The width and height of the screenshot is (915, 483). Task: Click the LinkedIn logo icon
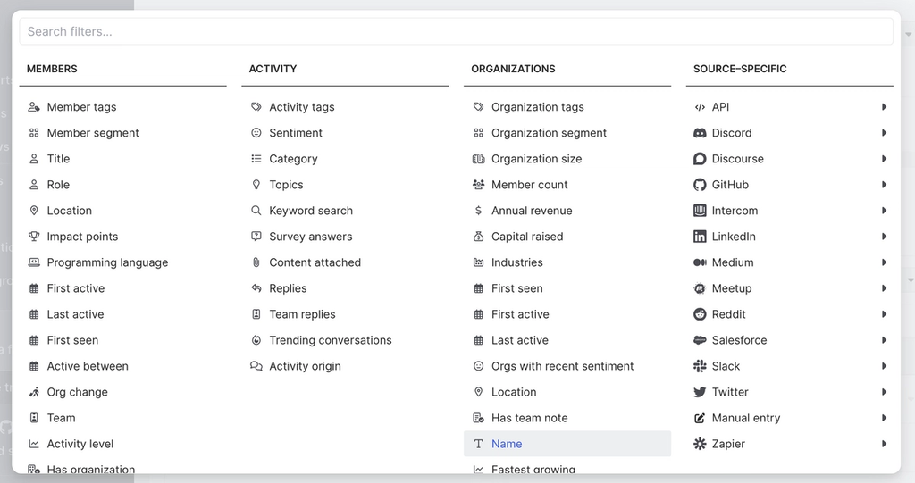[x=700, y=237]
